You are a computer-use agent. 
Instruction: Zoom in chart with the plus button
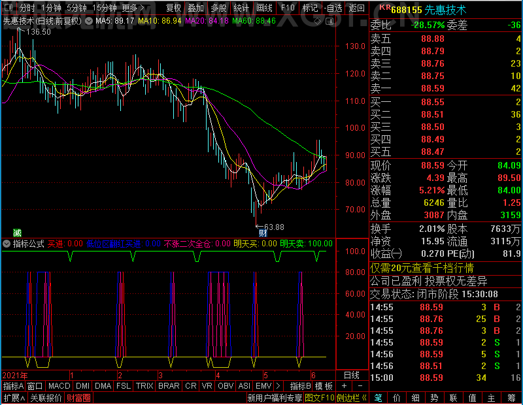345,386
